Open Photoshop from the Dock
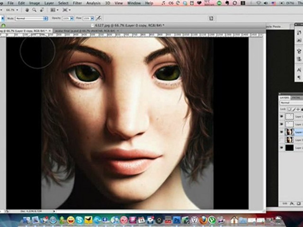Viewport: 303px width, 227px height. pyautogui.click(x=177, y=220)
